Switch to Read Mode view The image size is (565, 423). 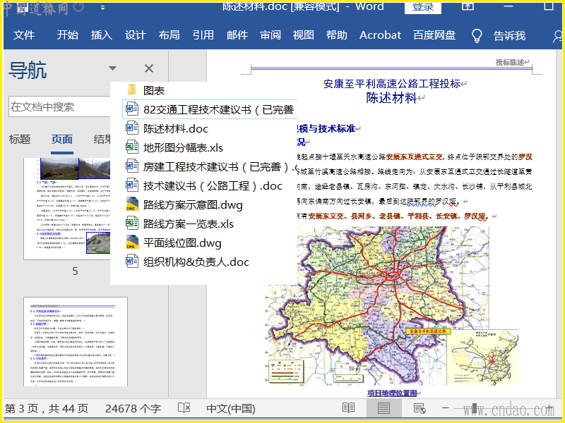point(348,408)
